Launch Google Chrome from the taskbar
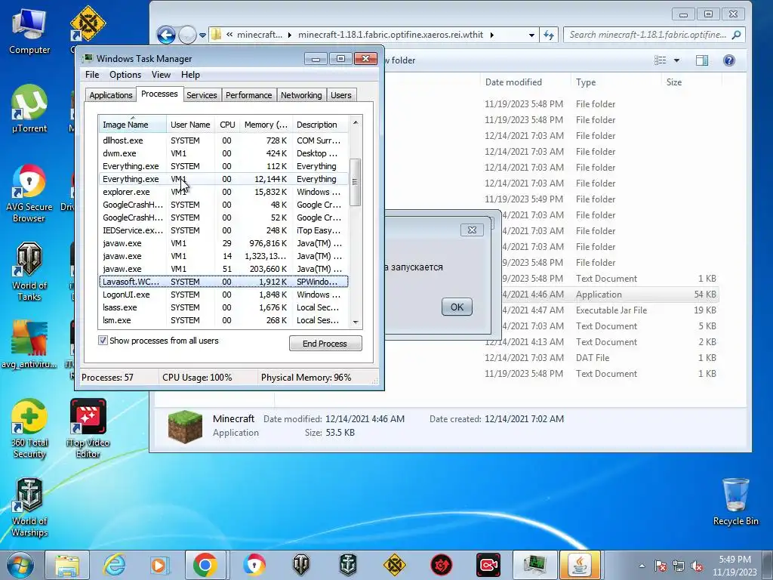This screenshot has width=773, height=580. click(205, 565)
